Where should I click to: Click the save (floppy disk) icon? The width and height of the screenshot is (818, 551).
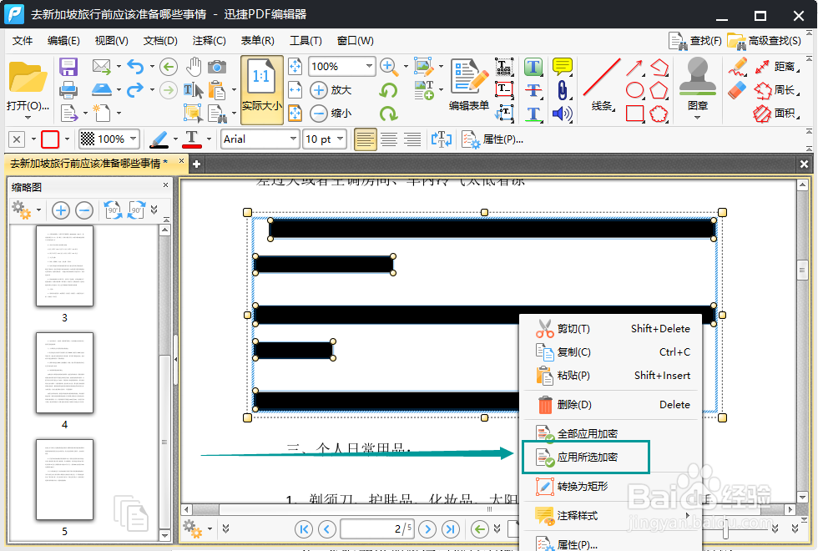tap(68, 67)
